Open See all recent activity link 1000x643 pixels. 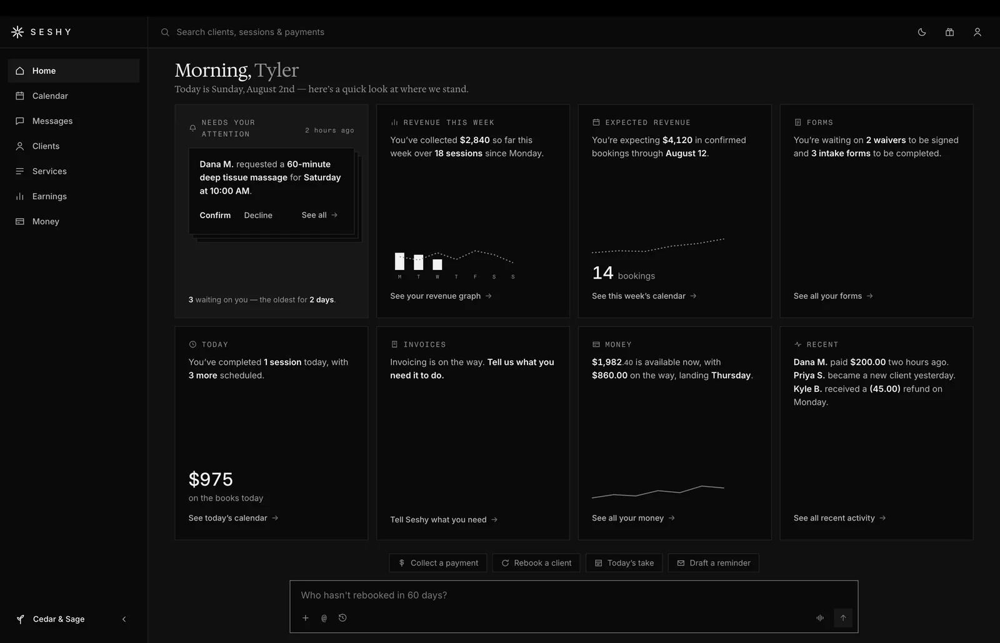coord(839,518)
